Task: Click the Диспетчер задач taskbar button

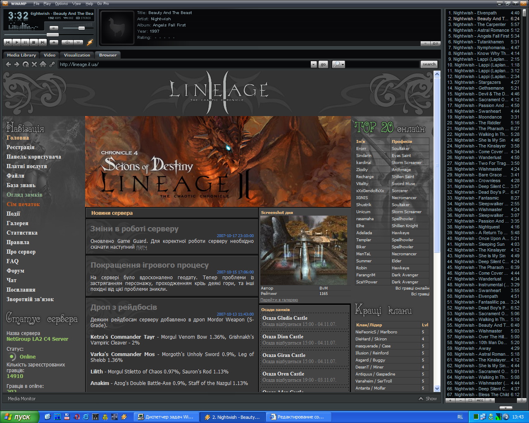Action: tap(167, 417)
